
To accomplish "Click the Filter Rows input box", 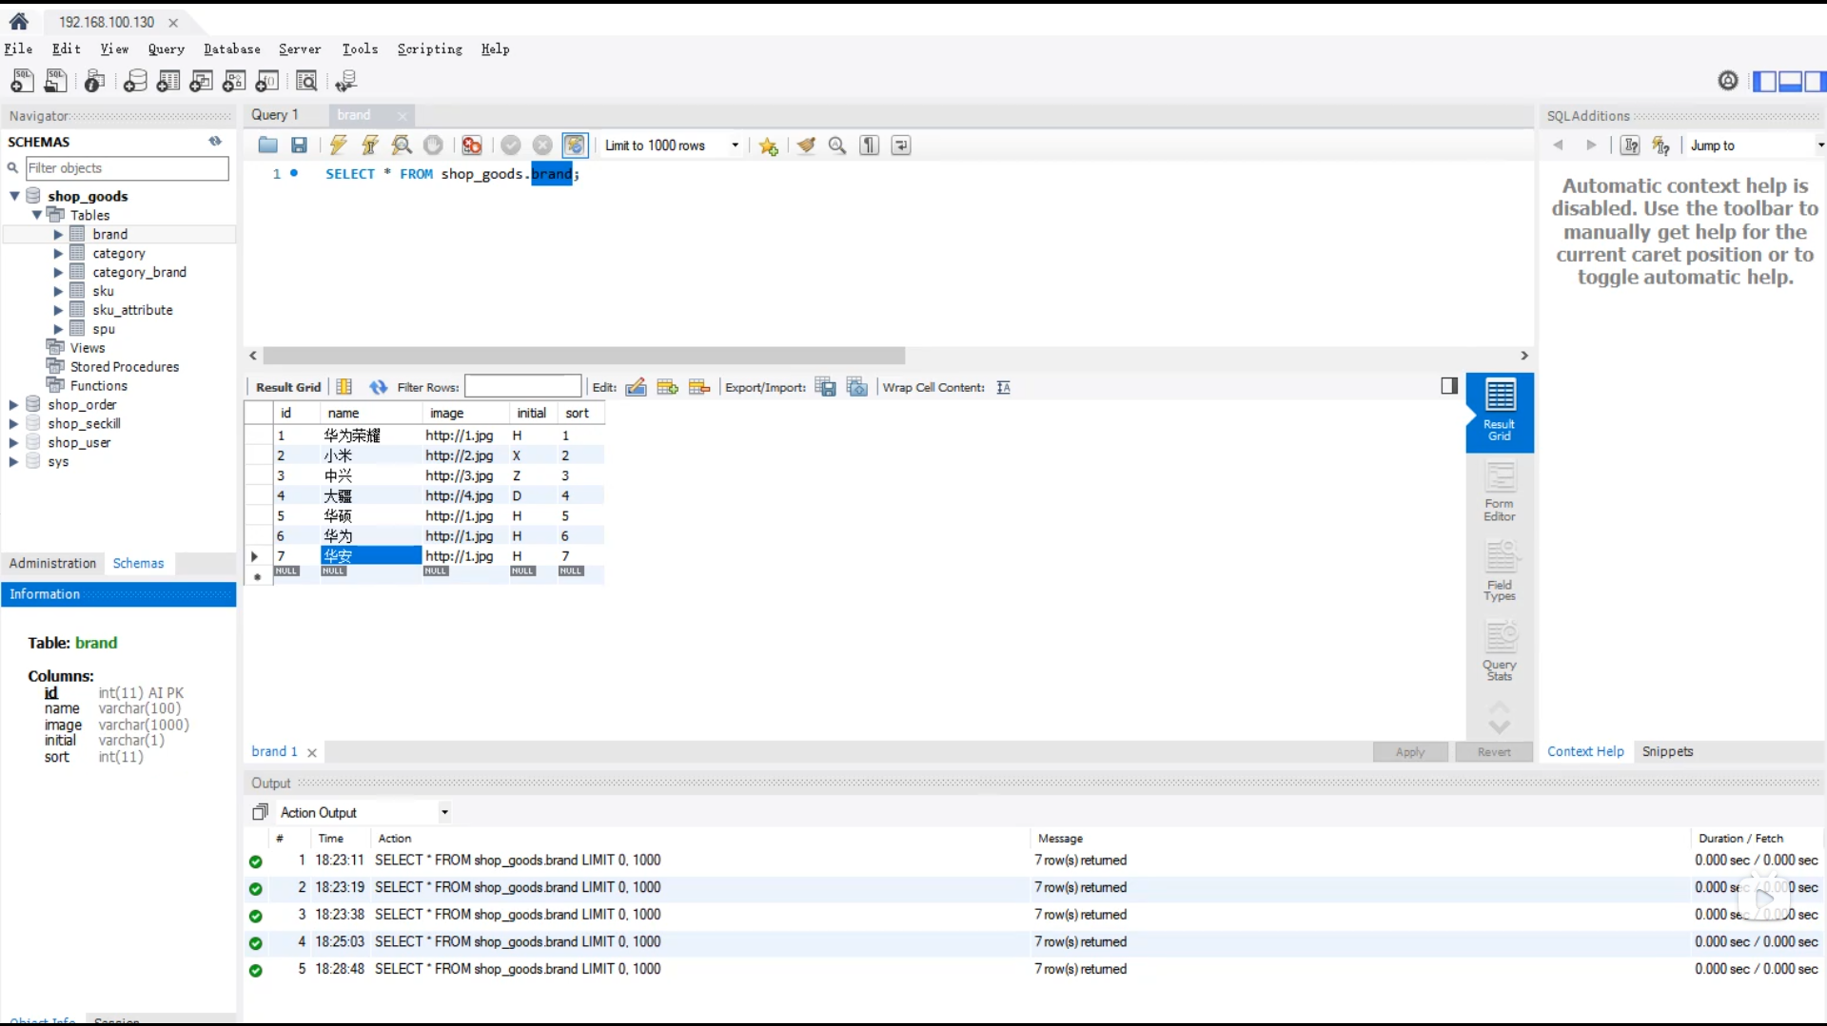I will tap(522, 386).
